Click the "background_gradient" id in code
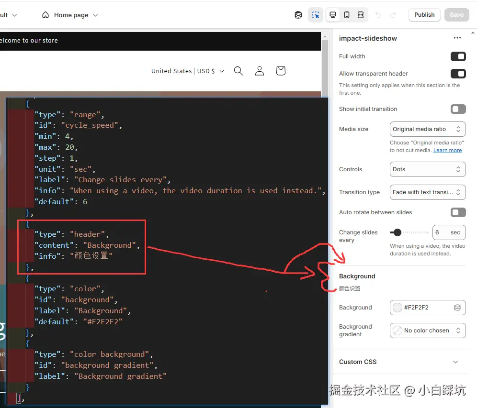 pos(107,365)
